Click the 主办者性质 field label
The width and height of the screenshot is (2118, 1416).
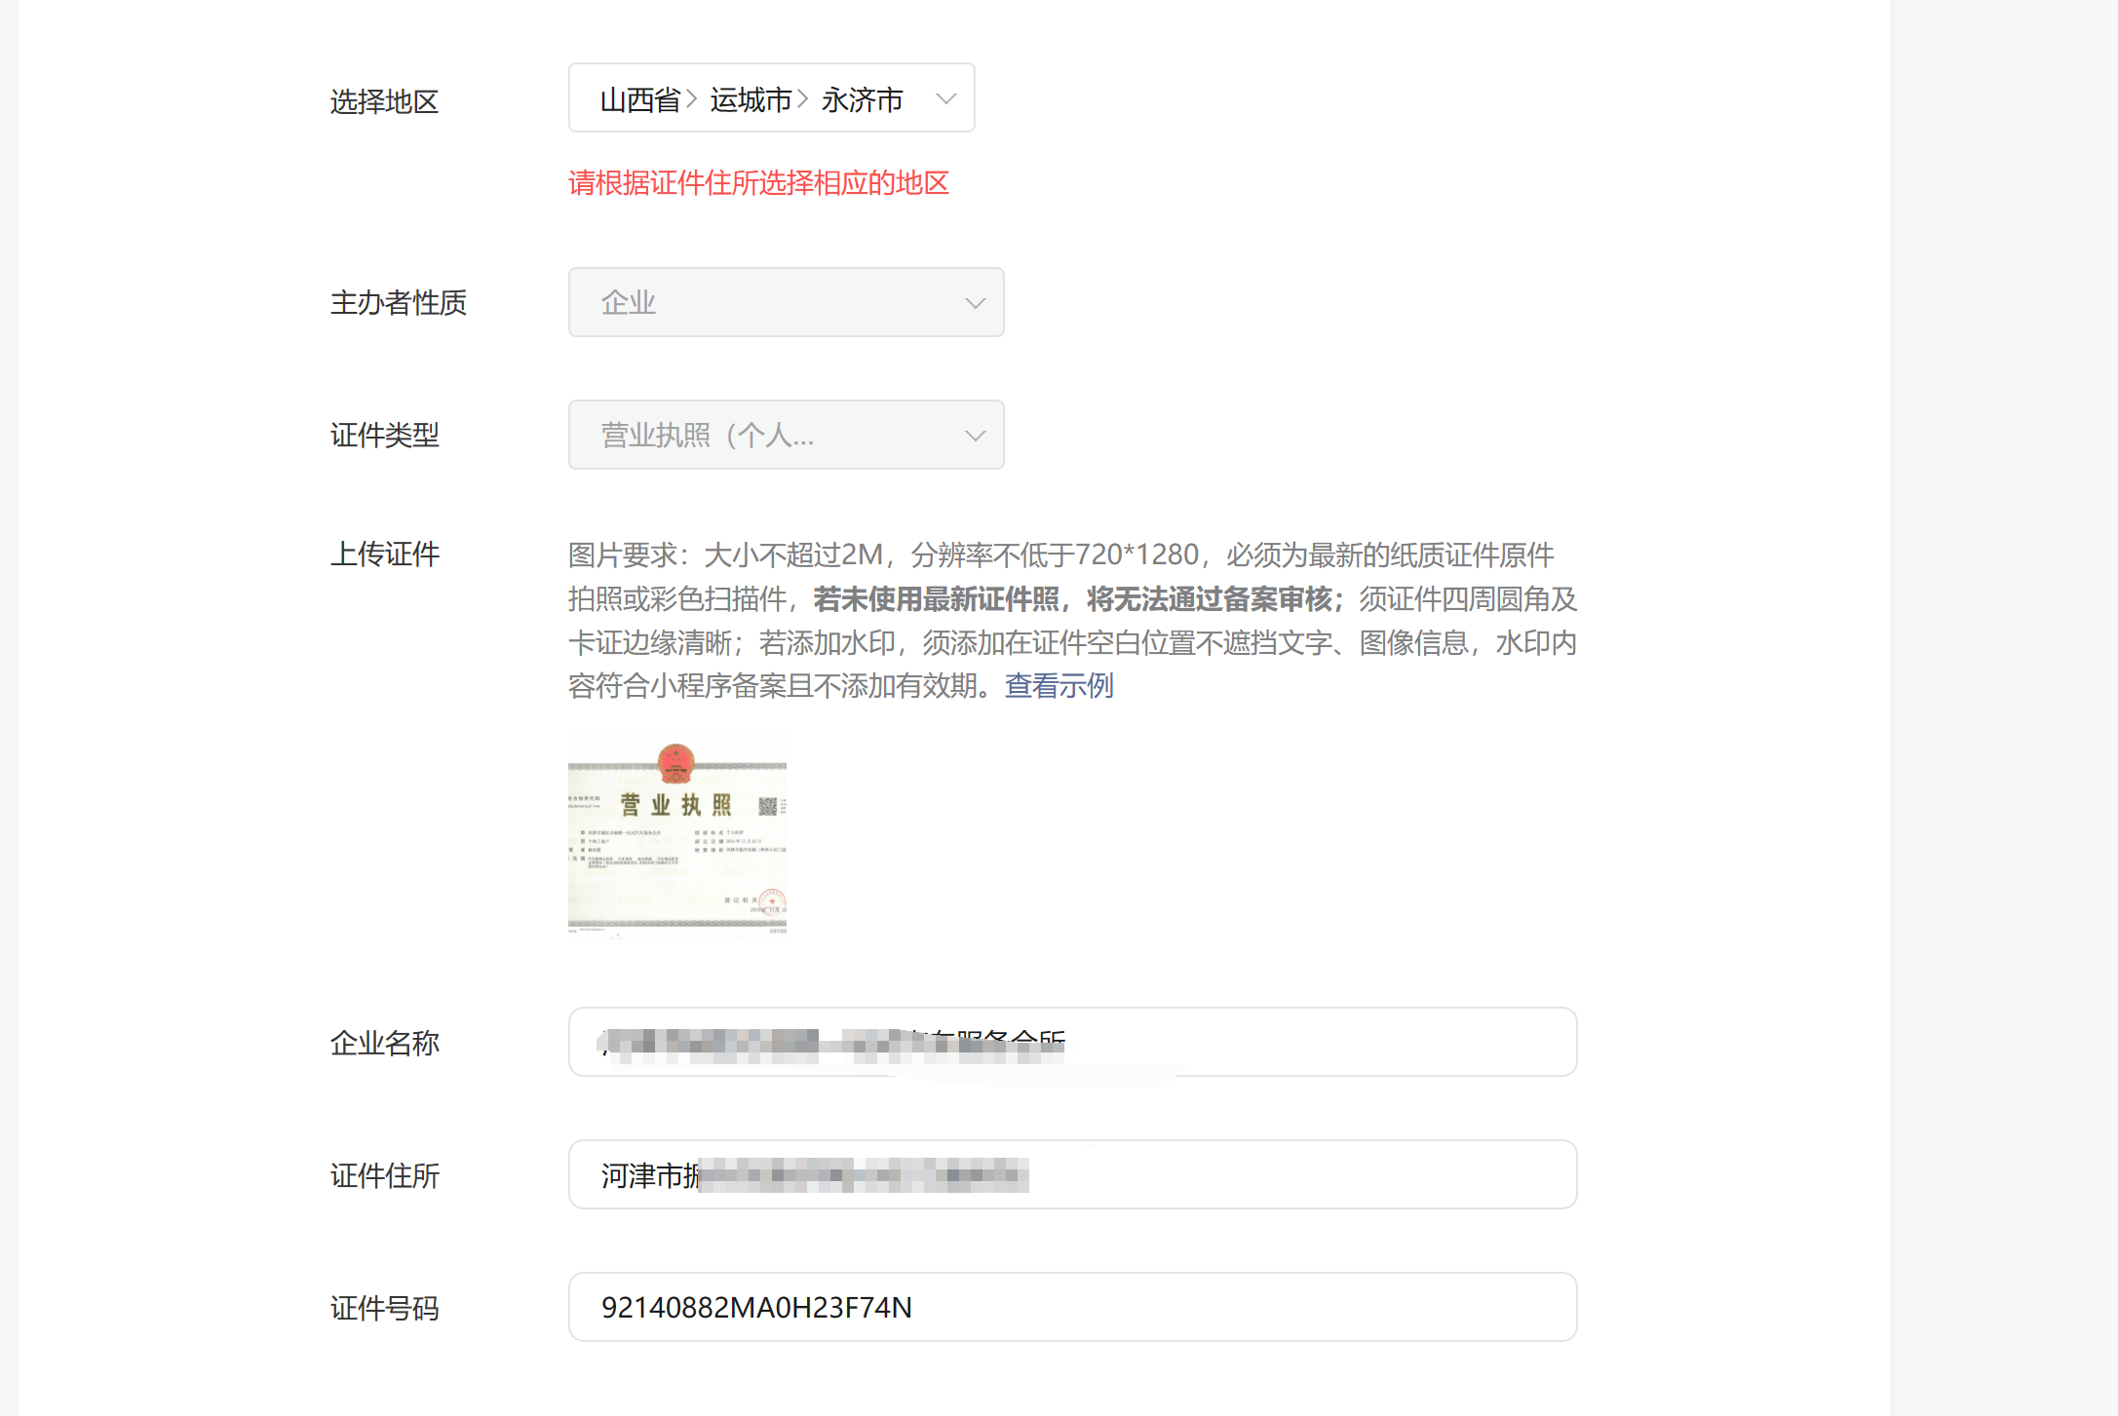[398, 302]
